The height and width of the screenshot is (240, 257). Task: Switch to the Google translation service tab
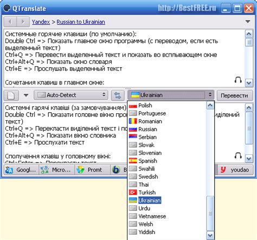[x=21, y=170]
